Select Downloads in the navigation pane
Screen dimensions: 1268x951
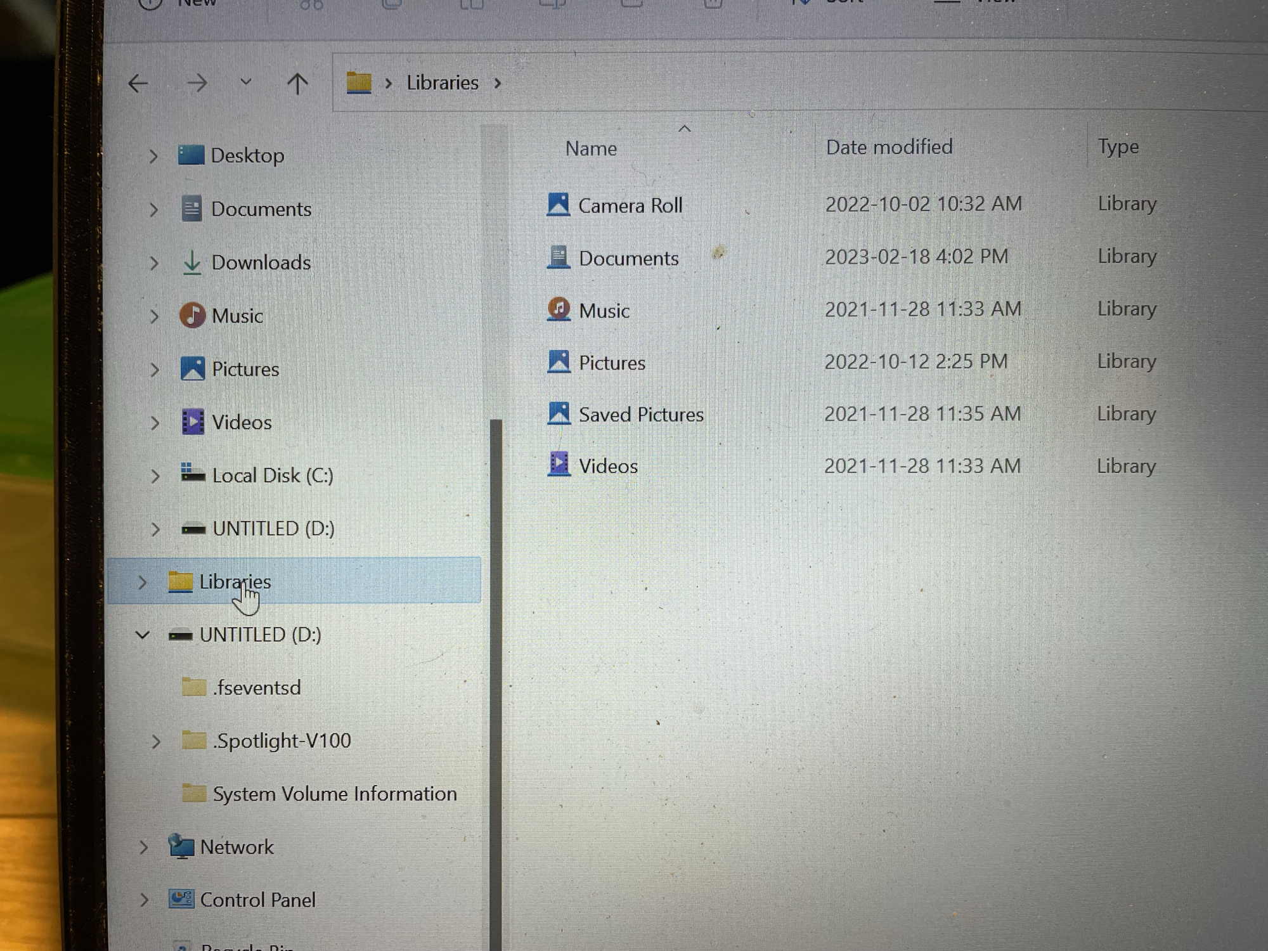coord(261,262)
